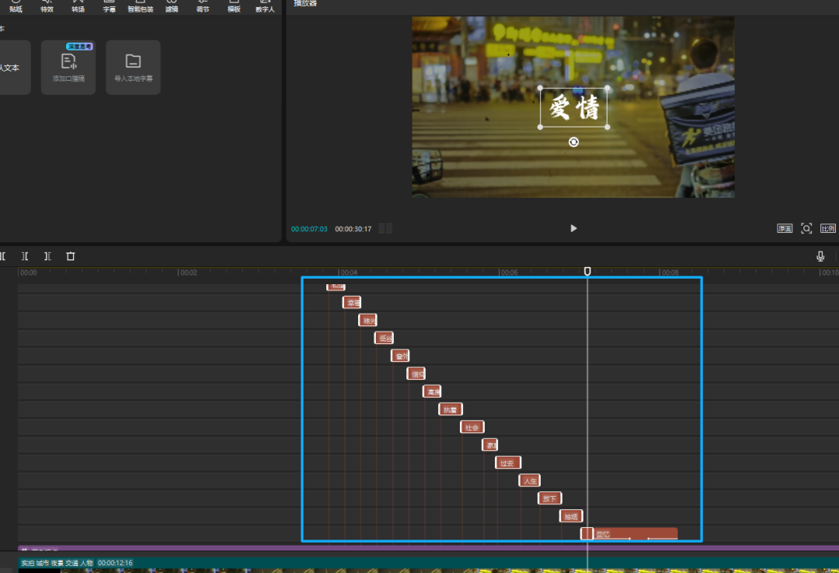The width and height of the screenshot is (839, 573).
Task: Click the rotate handle below the 爱情 text
Action: 573,142
